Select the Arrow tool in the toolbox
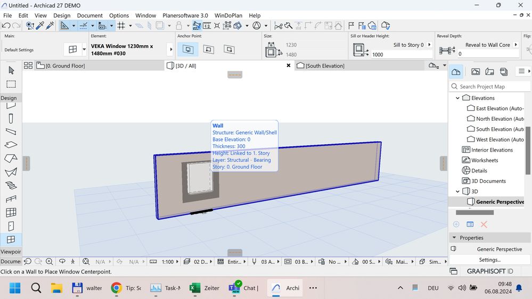The width and height of the screenshot is (532, 299). [x=11, y=70]
